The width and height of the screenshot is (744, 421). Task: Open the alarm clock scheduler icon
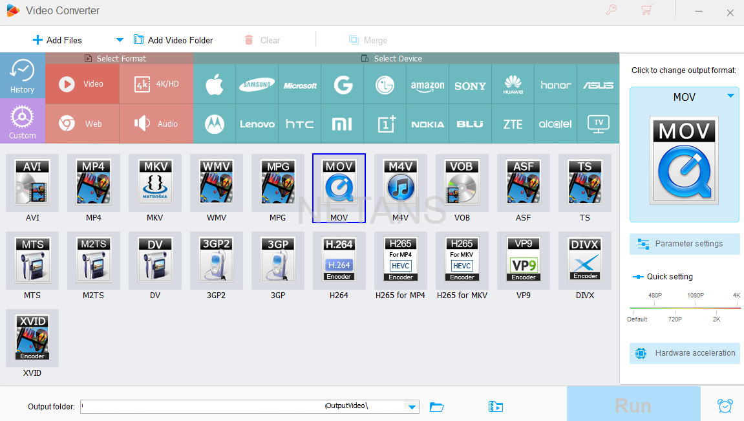725,406
